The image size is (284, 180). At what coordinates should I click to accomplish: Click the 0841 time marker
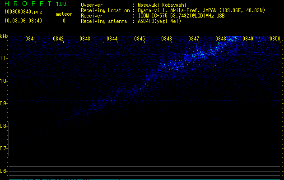coord(31,39)
